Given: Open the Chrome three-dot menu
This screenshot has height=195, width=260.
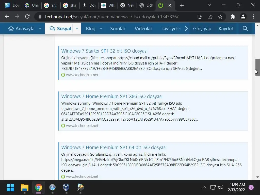Looking at the screenshot, I should point(253,17).
